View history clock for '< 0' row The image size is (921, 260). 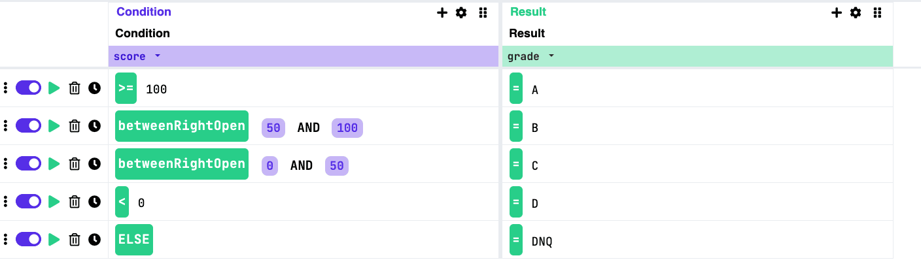pos(95,202)
